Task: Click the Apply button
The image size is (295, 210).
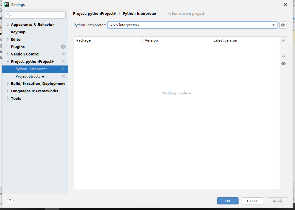Action: pos(278,201)
